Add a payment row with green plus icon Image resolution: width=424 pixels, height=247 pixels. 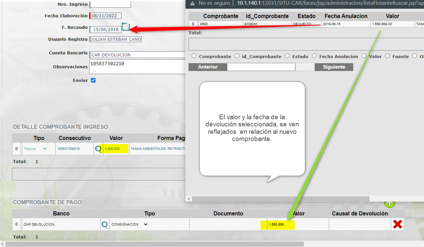pyautogui.click(x=389, y=204)
